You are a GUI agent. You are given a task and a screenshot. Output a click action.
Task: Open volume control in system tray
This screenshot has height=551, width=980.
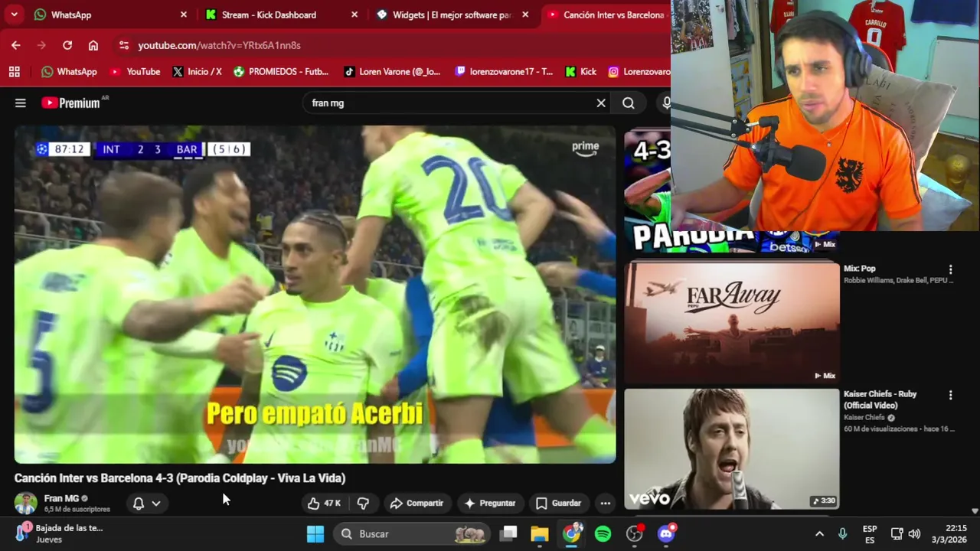914,533
